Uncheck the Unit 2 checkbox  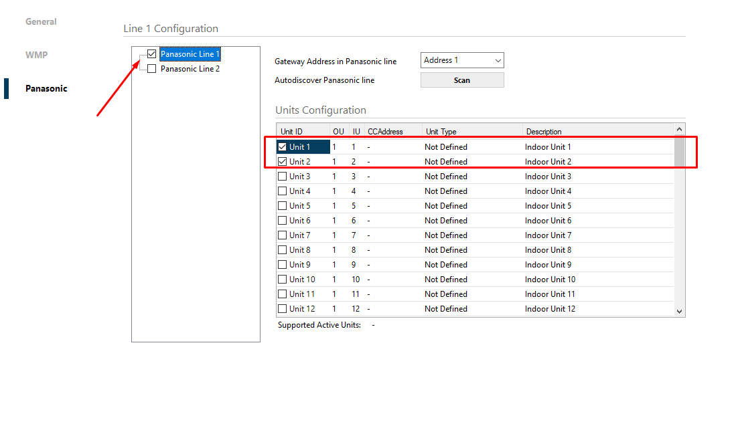pos(283,162)
